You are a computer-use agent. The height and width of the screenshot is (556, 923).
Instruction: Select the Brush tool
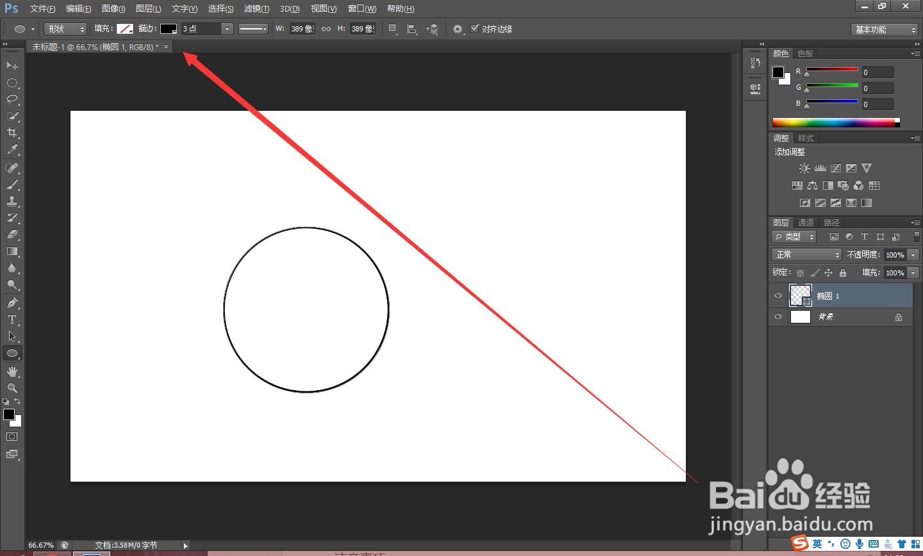pyautogui.click(x=12, y=184)
